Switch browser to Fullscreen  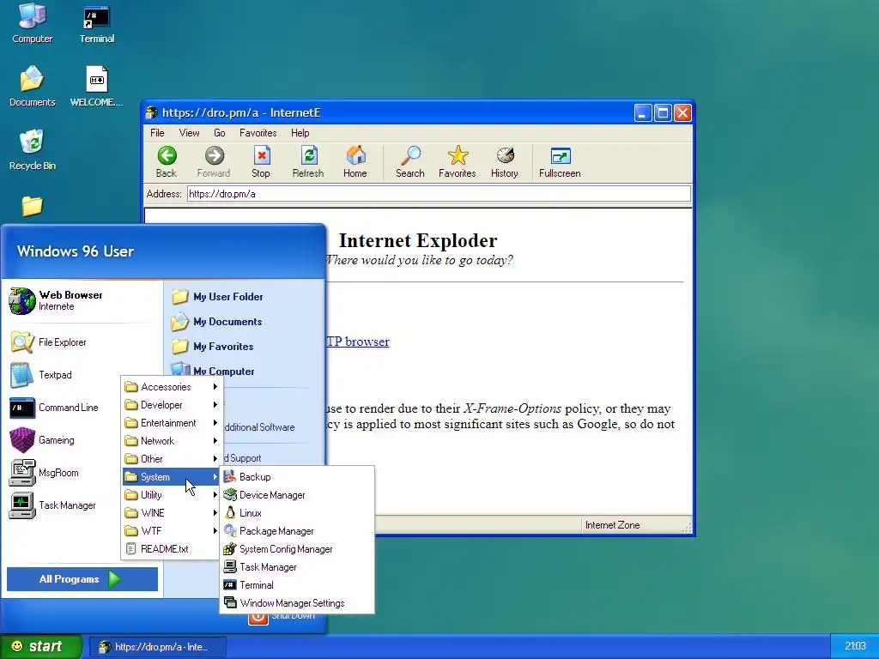(x=560, y=162)
